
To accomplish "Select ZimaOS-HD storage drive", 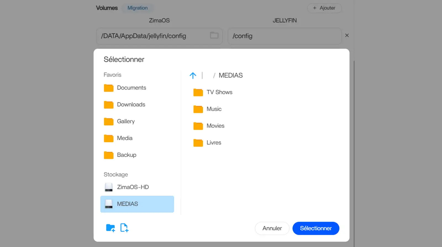I will tap(133, 187).
